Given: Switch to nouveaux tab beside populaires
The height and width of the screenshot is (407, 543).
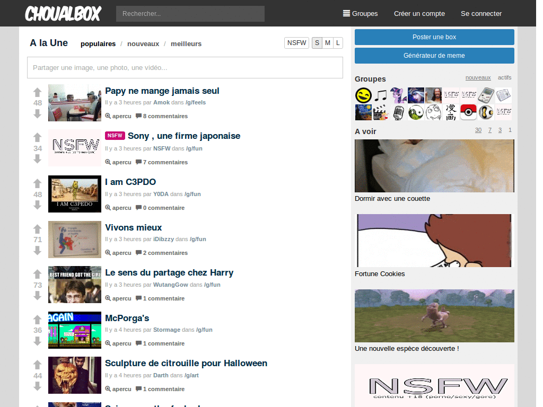Looking at the screenshot, I should pyautogui.click(x=143, y=44).
